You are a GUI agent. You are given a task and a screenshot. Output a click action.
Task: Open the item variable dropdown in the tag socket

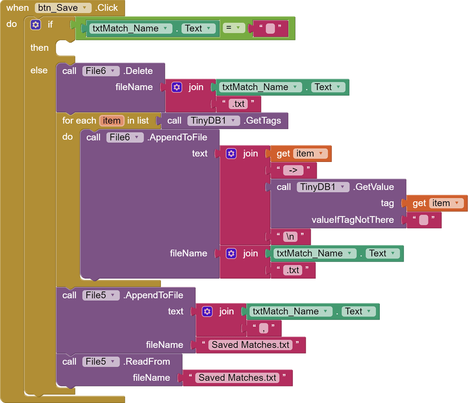click(446, 203)
